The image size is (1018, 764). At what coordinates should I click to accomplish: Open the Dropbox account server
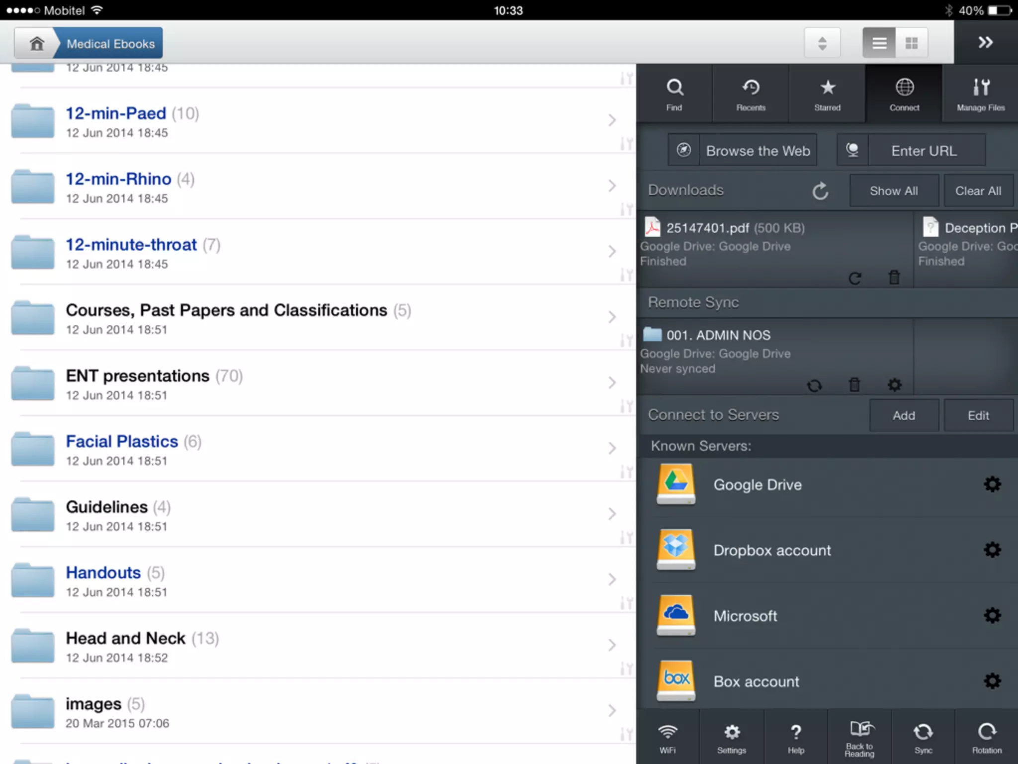pyautogui.click(x=772, y=550)
